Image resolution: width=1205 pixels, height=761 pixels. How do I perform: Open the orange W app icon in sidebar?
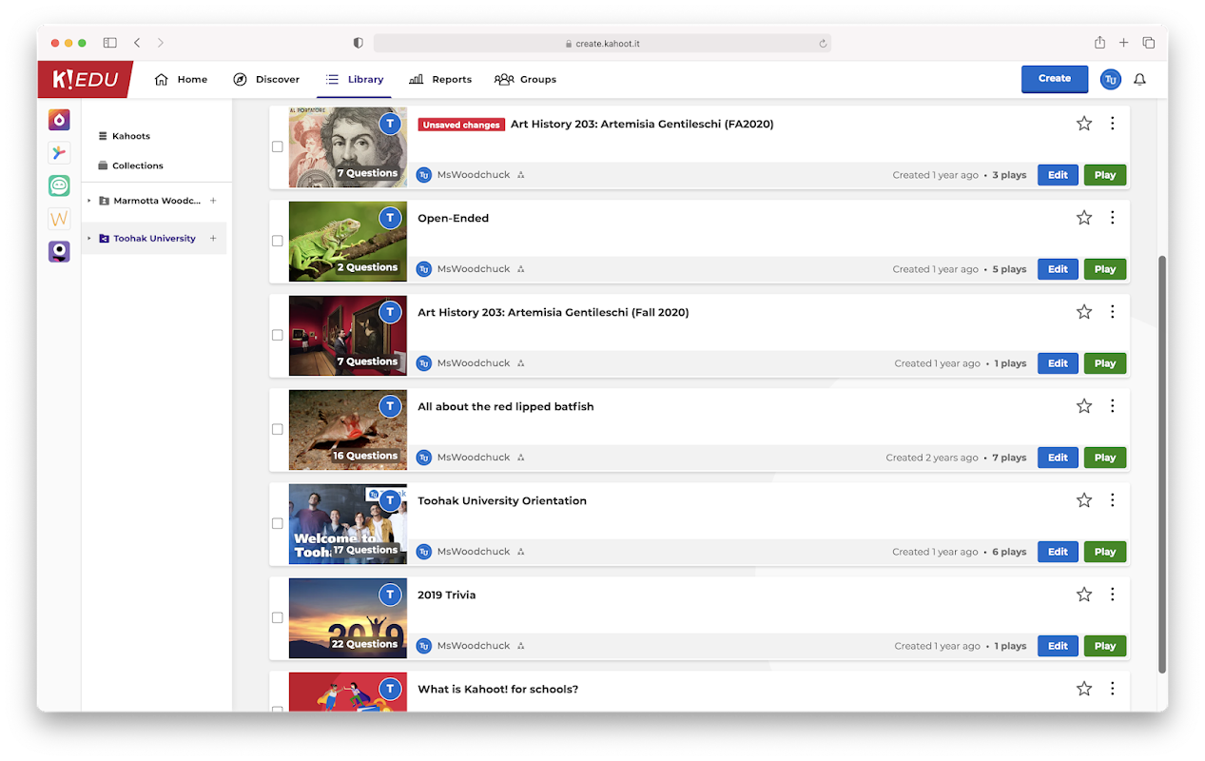[x=59, y=219]
